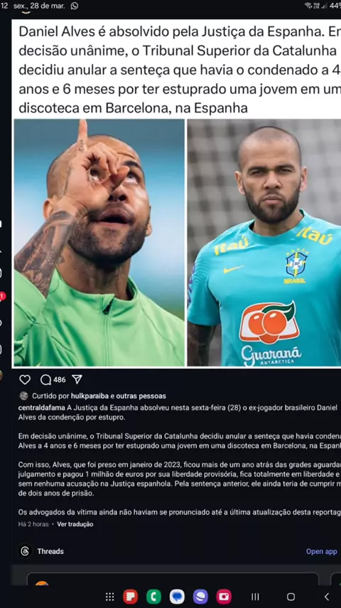
Task: Open the photo of Daniel Alves in Brasil shirt
Action: click(x=264, y=242)
